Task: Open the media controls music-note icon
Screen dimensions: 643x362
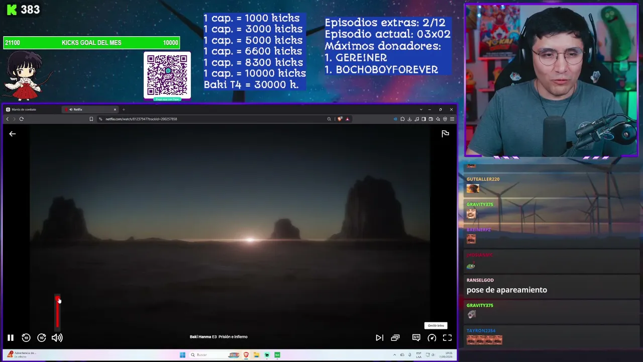Action: point(416,119)
